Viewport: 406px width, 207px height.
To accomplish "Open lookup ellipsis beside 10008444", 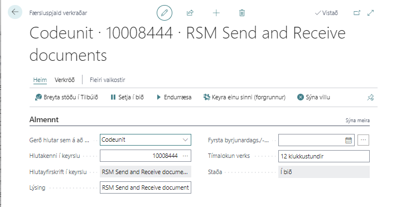I will coord(185,156).
